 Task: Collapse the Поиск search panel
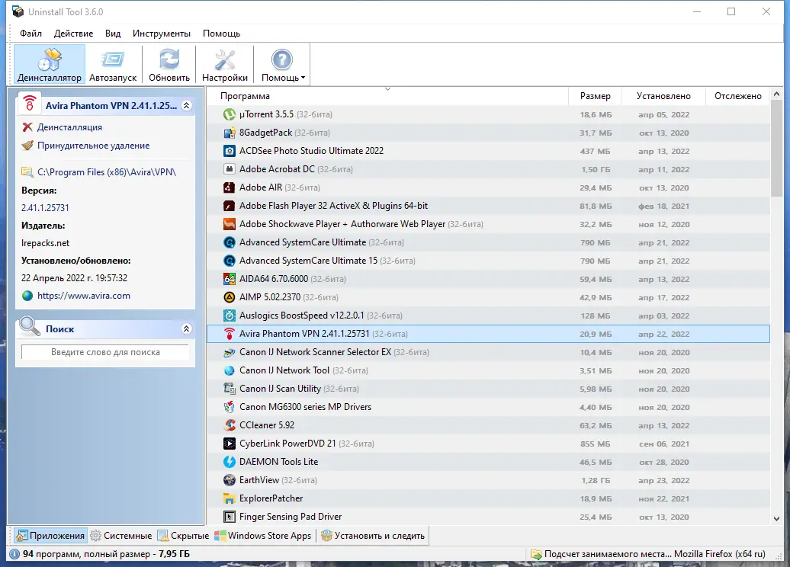pyautogui.click(x=188, y=328)
